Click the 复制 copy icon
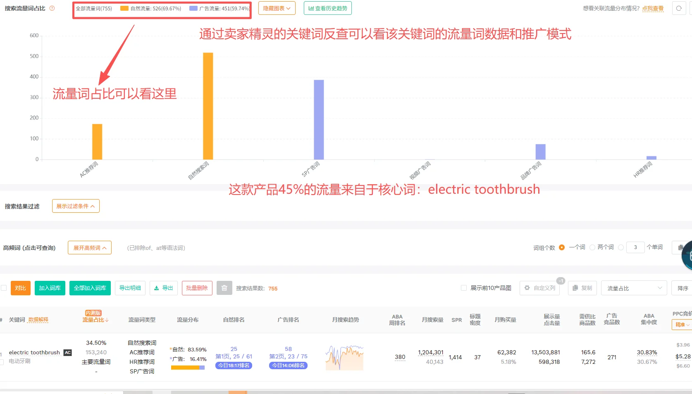The width and height of the screenshot is (692, 394). pos(575,288)
